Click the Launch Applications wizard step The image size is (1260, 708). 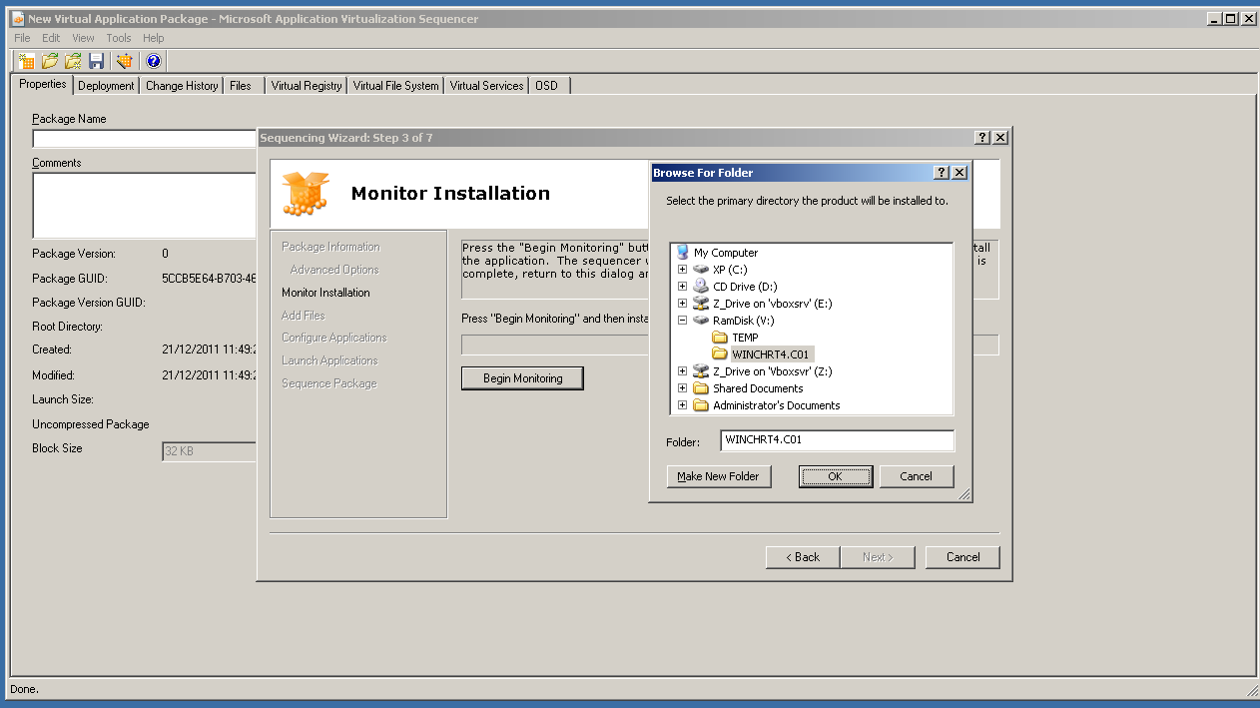[329, 360]
